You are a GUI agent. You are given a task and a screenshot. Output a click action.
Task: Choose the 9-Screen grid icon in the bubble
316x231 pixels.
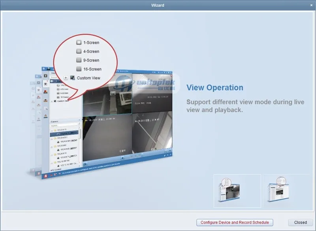pyautogui.click(x=79, y=60)
